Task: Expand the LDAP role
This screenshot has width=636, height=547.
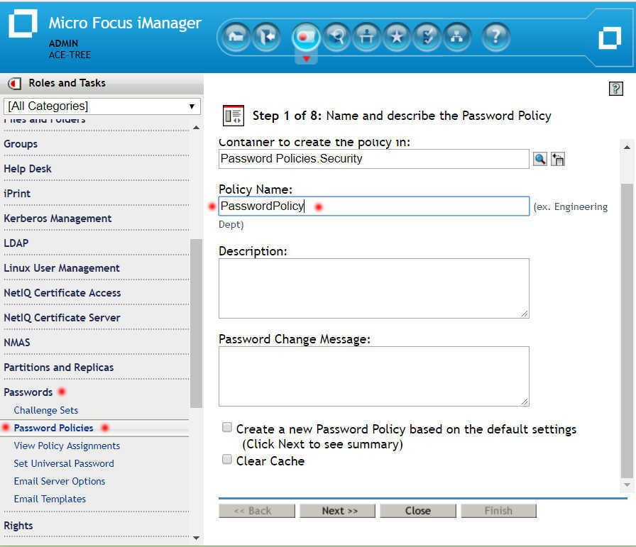Action: click(x=16, y=243)
